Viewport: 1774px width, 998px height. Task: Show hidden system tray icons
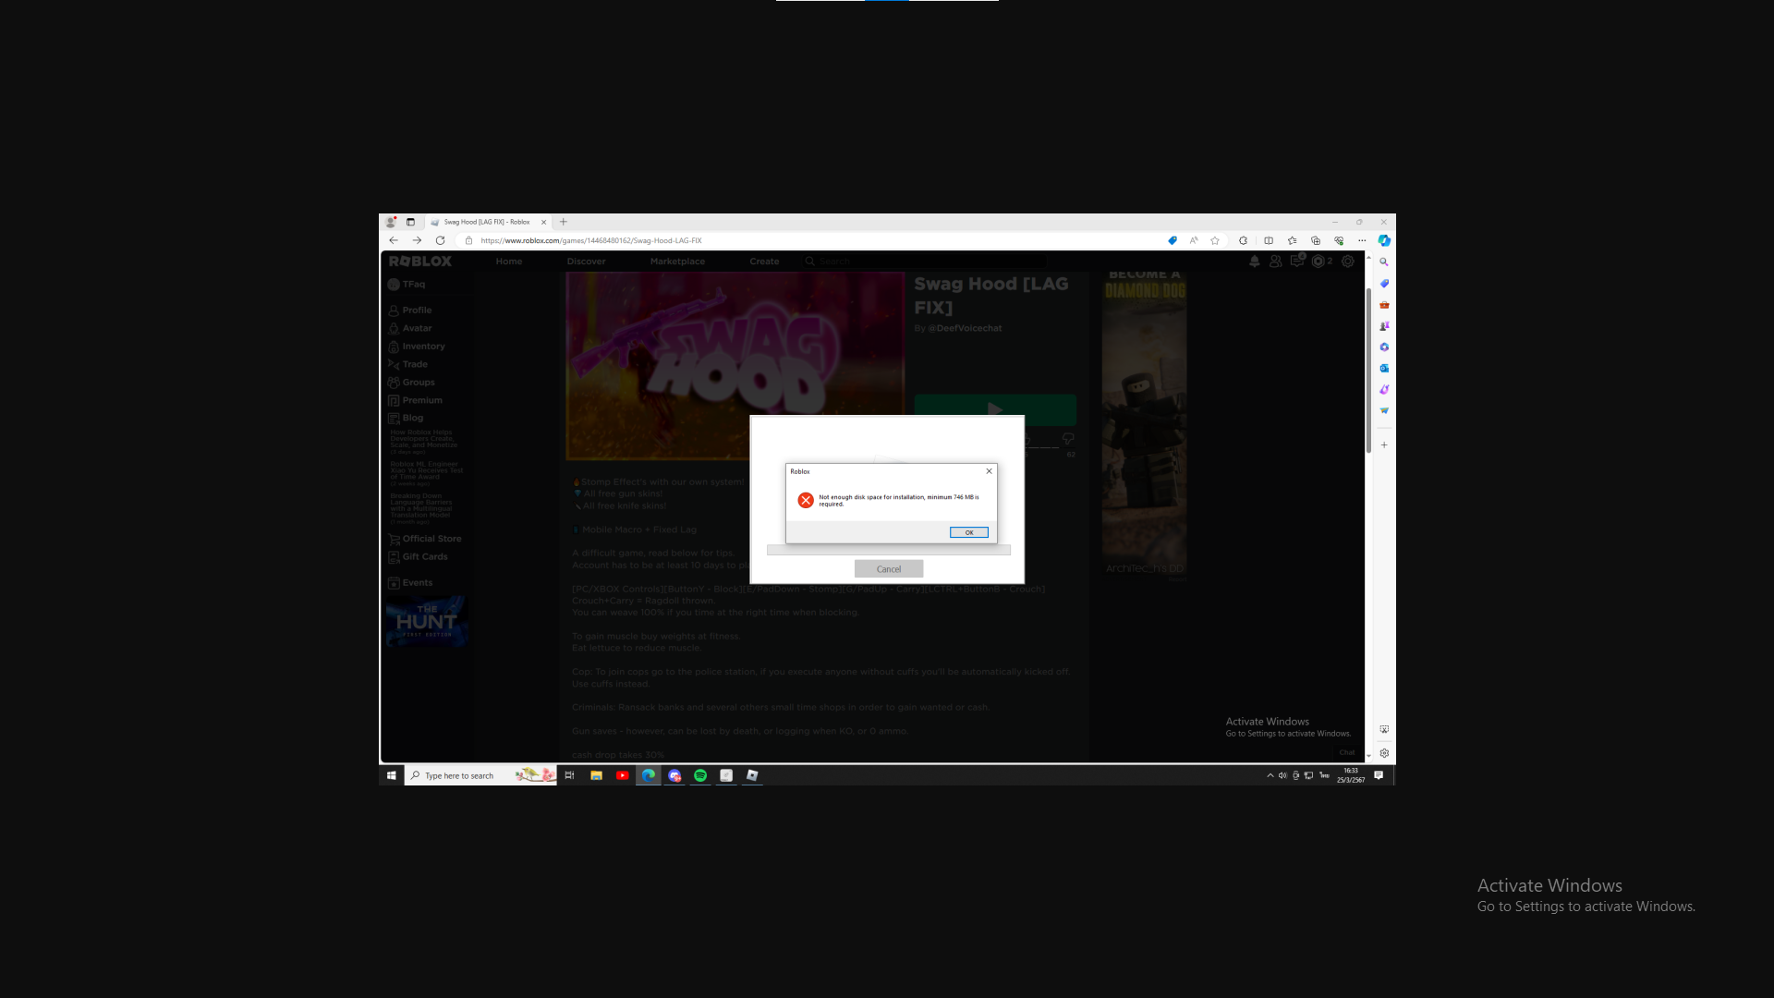[1270, 775]
